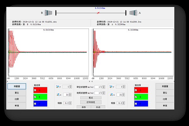The width and height of the screenshot is (189, 126).
Task: Toggle phase A checkbox in right panel
Action: pos(136,90)
